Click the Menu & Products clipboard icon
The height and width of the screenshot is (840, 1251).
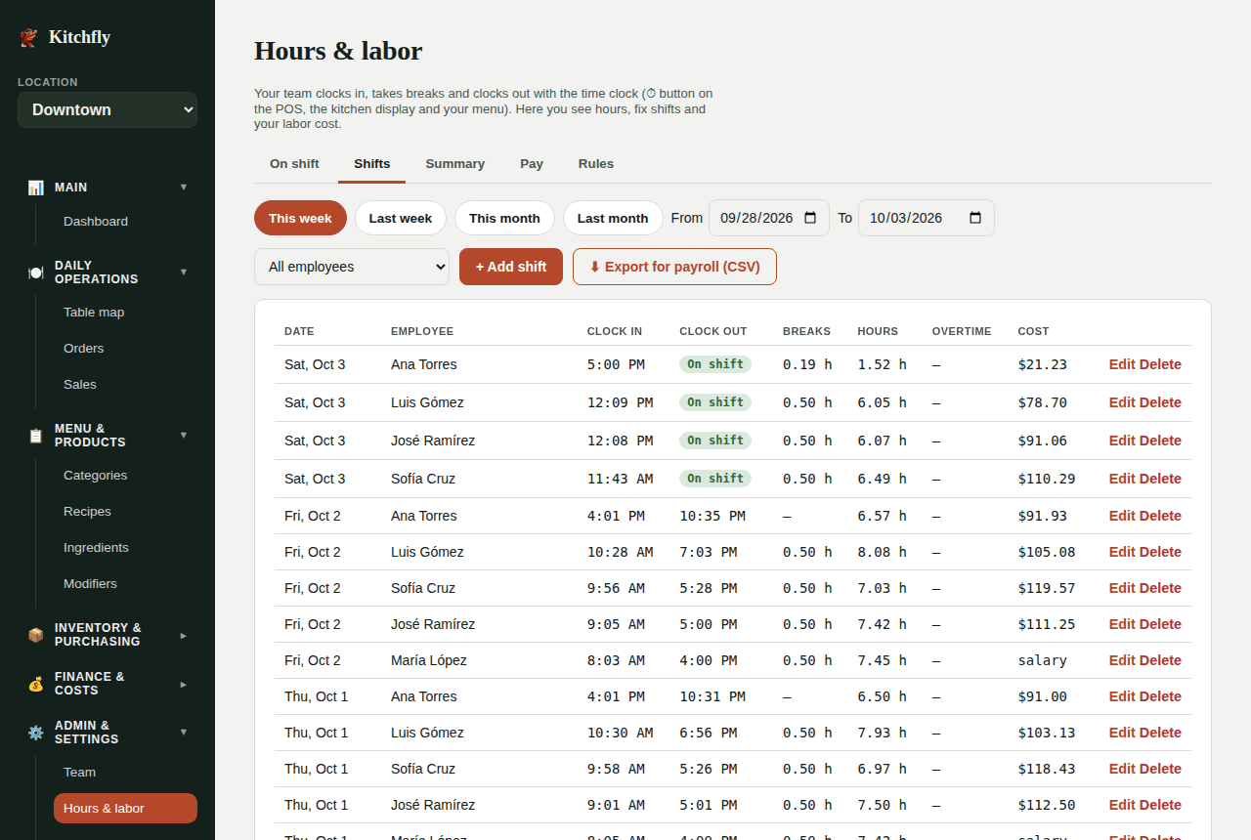36,436
